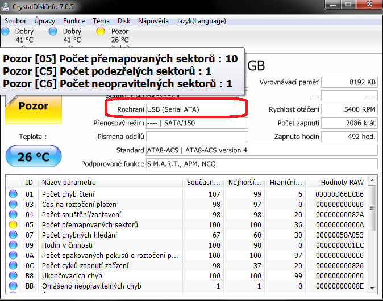Open the Jazyk(Language) menu
The image size is (383, 301).
pyautogui.click(x=201, y=21)
